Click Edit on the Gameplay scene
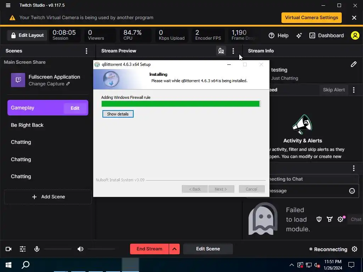 pyautogui.click(x=75, y=108)
